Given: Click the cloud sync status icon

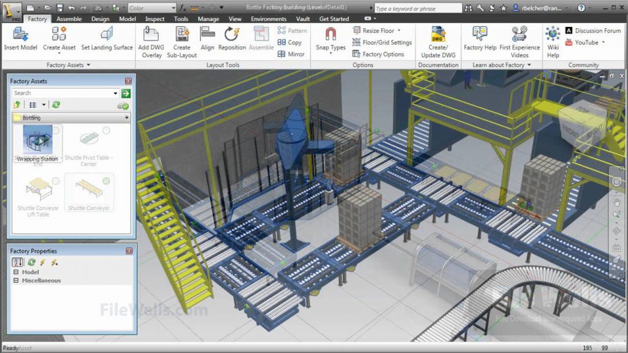Looking at the screenshot, I should (123, 105).
